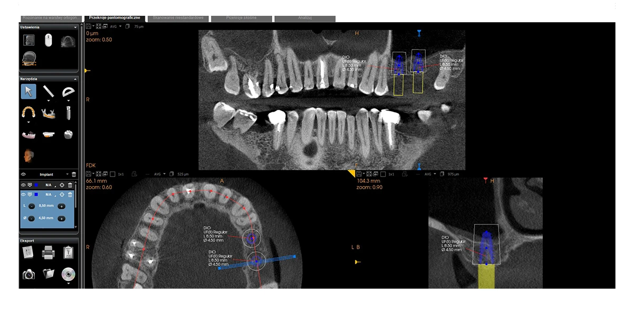The height and width of the screenshot is (332, 633).
Task: Fit panoramic view to window icon
Action: point(99,26)
